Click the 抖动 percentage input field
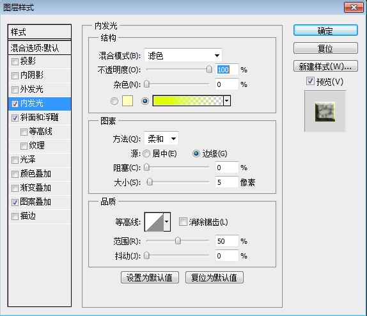This screenshot has width=367, height=316. [227, 256]
